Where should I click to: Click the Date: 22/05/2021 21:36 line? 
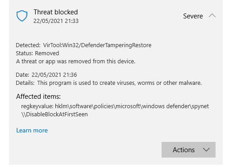point(46,75)
